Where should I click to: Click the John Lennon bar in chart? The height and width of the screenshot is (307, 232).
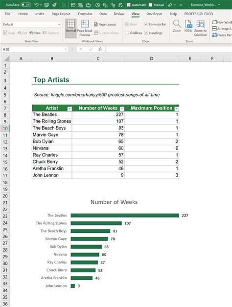73,286
